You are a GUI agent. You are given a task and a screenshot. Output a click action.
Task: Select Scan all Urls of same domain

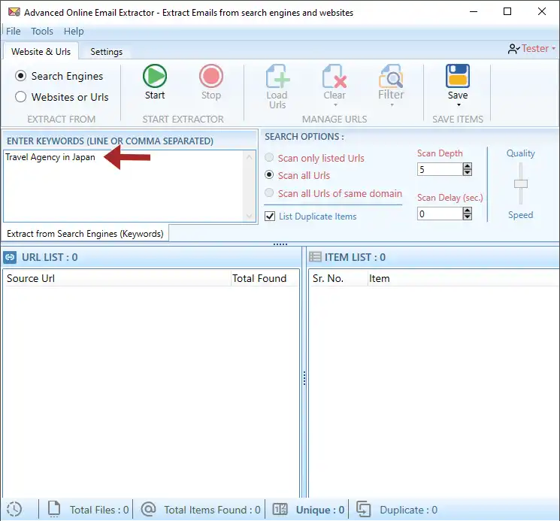coord(269,192)
